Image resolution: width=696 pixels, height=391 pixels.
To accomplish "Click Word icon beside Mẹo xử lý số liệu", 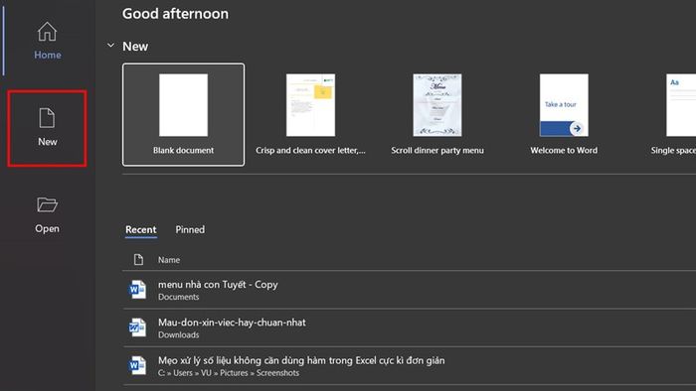I will tap(137, 366).
